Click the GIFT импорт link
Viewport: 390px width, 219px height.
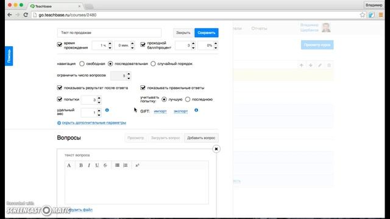click(160, 111)
